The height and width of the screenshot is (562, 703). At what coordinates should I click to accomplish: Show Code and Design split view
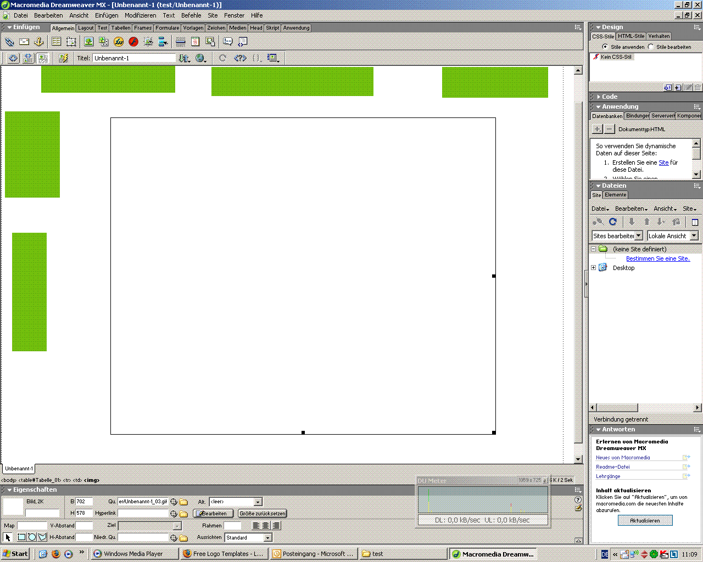tap(28, 58)
